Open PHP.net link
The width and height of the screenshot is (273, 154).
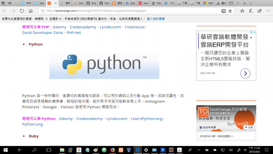coord(74,33)
